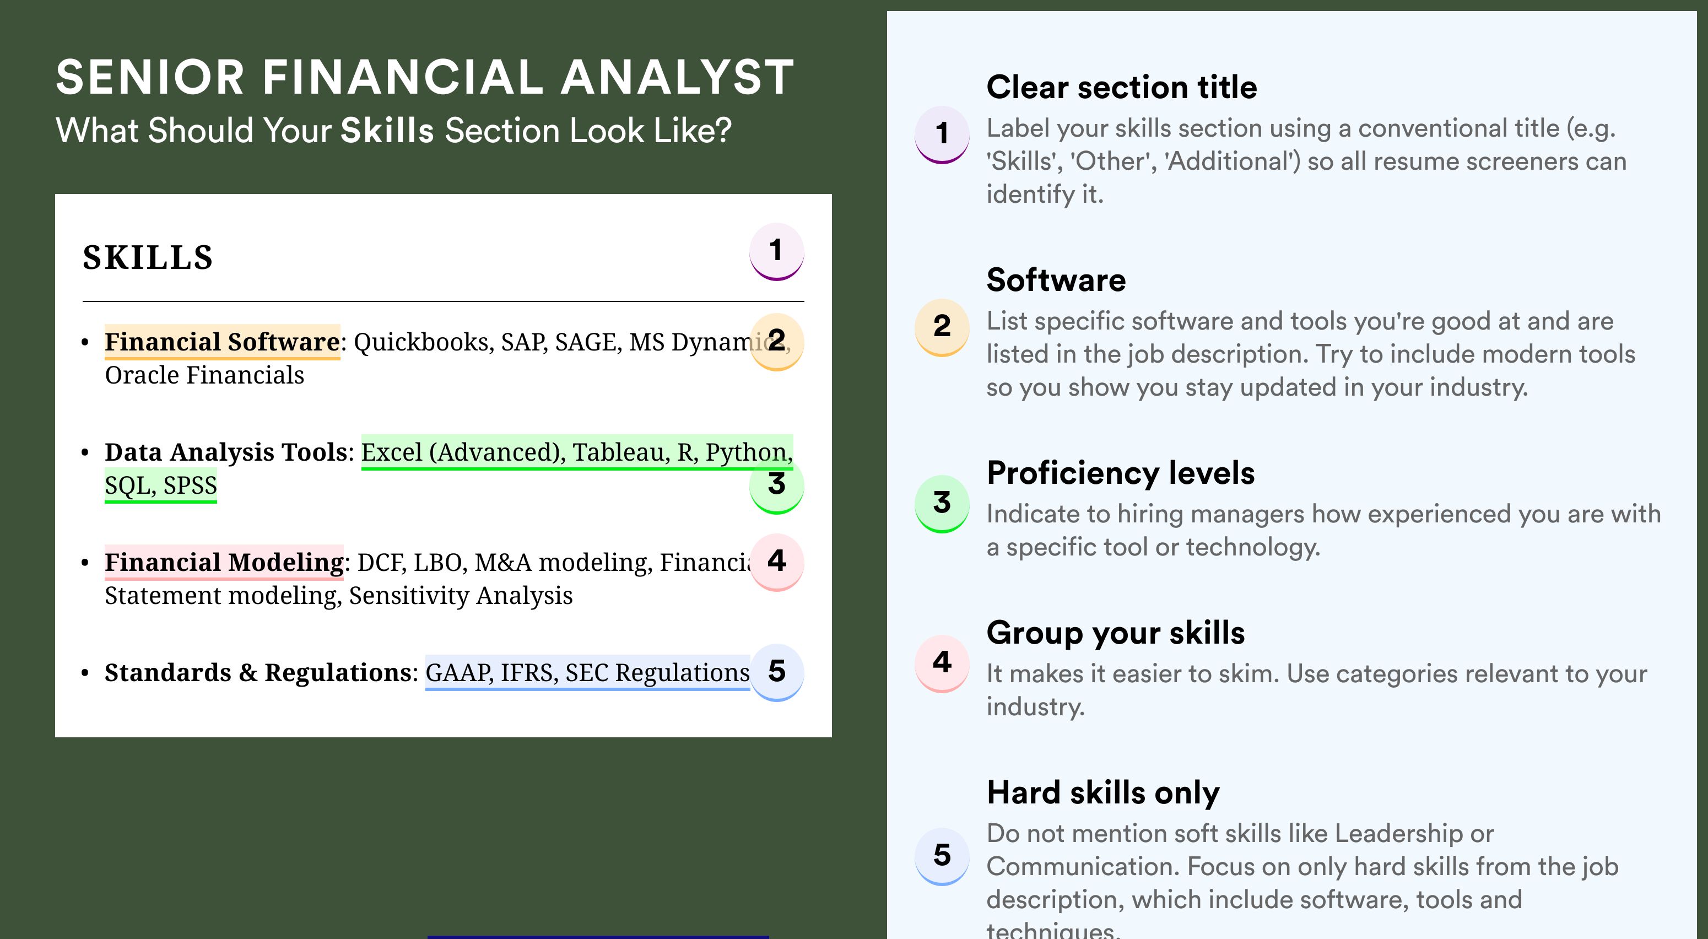Image resolution: width=1708 pixels, height=939 pixels.
Task: Click the number 5 badge beside Hard skills only
Action: [942, 856]
